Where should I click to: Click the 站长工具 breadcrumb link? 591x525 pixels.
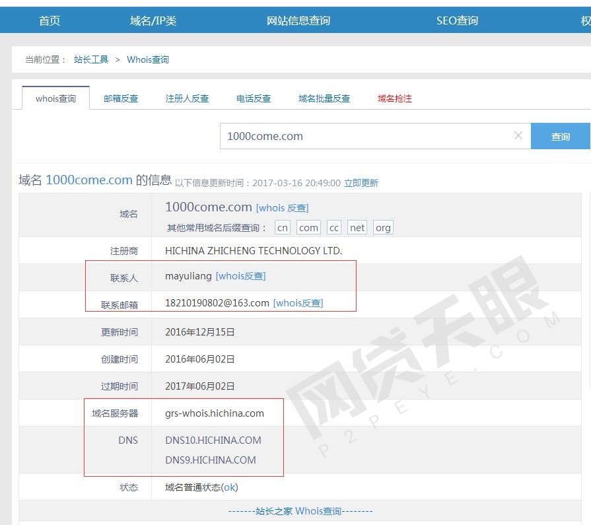(91, 59)
